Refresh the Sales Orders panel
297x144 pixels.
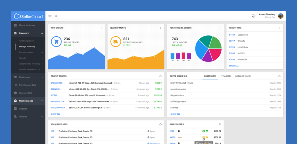click(220, 124)
